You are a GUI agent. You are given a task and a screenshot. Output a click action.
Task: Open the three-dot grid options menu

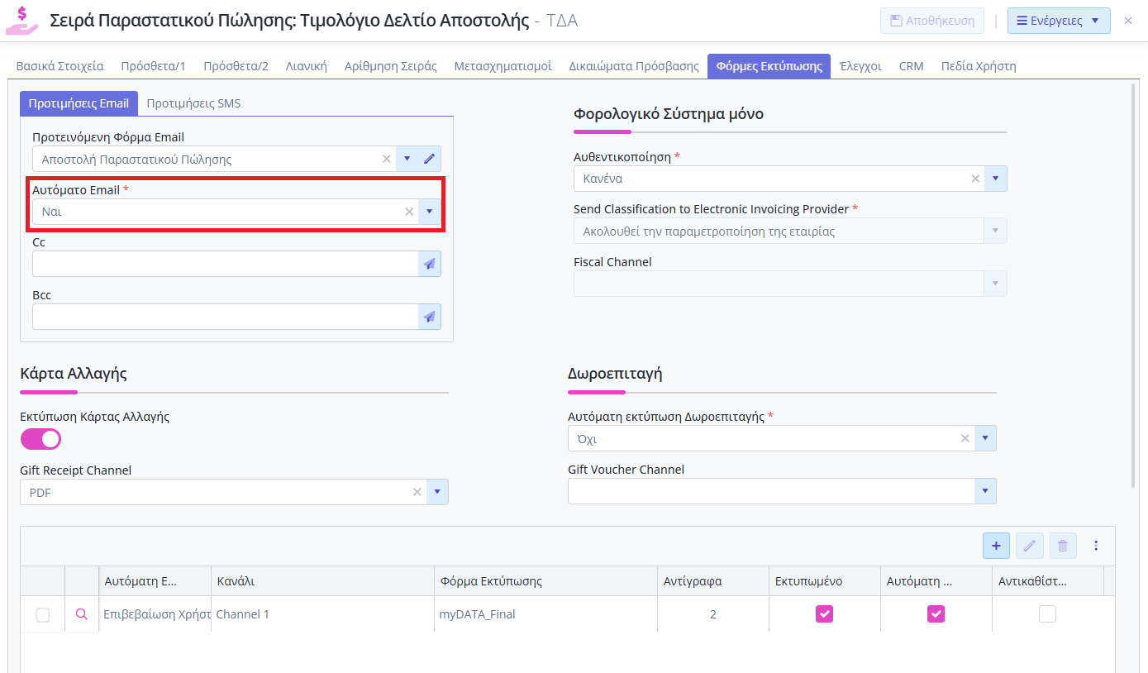tap(1096, 546)
